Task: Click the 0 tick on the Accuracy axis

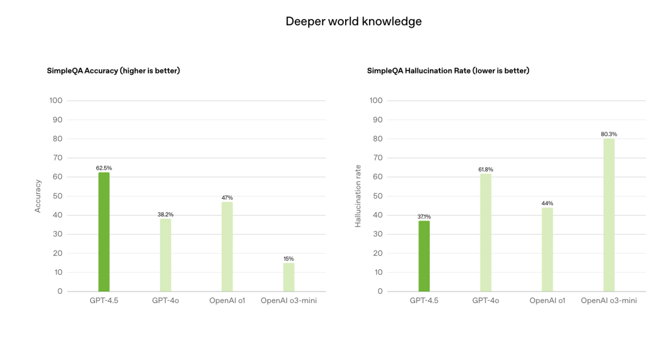Action: pyautogui.click(x=60, y=291)
